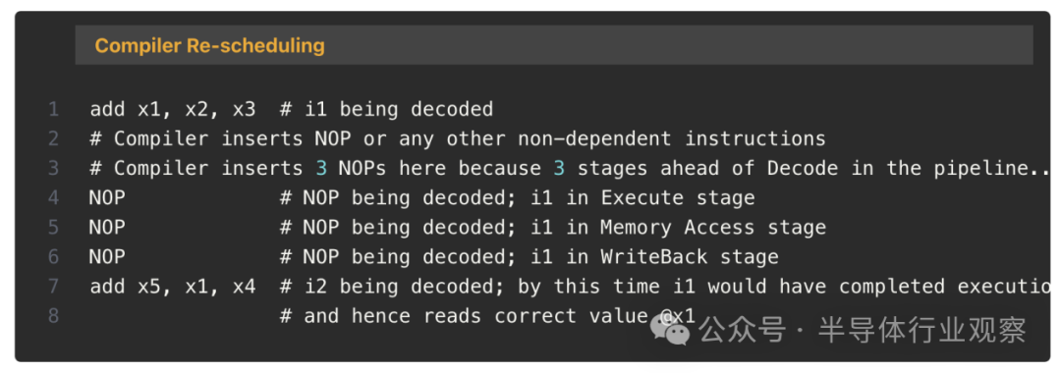Image resolution: width=1061 pixels, height=373 pixels.
Task: Click the 半导体行业观察 watermark text
Action: 922,331
